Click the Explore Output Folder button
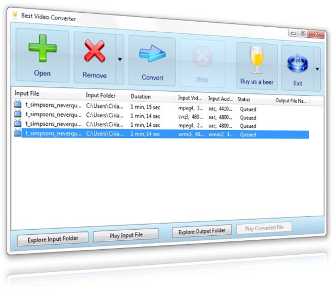The height and width of the screenshot is (292, 333). [x=202, y=231]
